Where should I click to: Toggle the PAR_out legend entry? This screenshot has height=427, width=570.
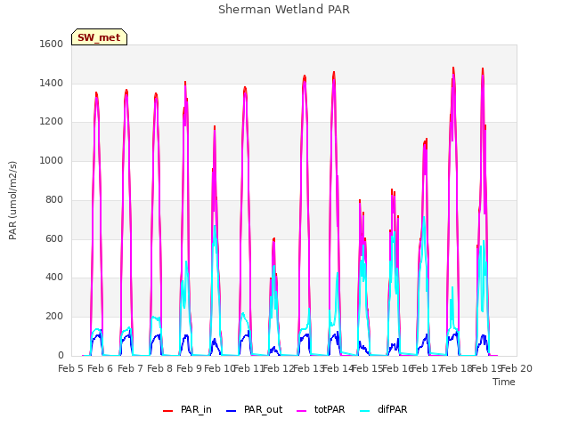254,410
